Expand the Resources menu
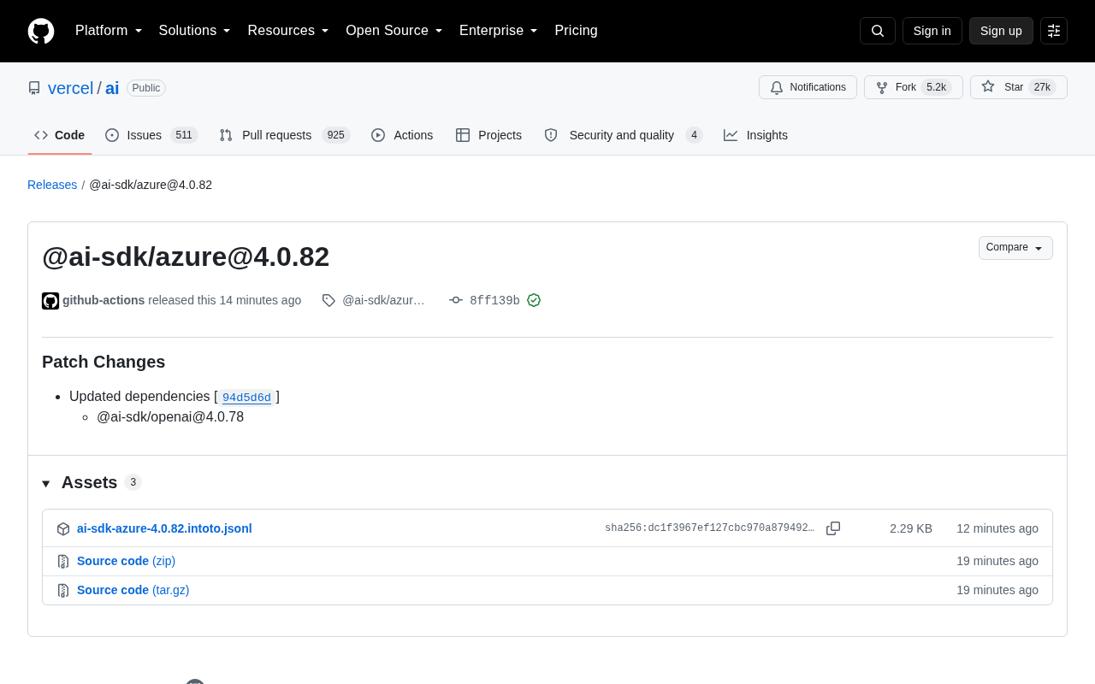1095x684 pixels. pyautogui.click(x=288, y=31)
